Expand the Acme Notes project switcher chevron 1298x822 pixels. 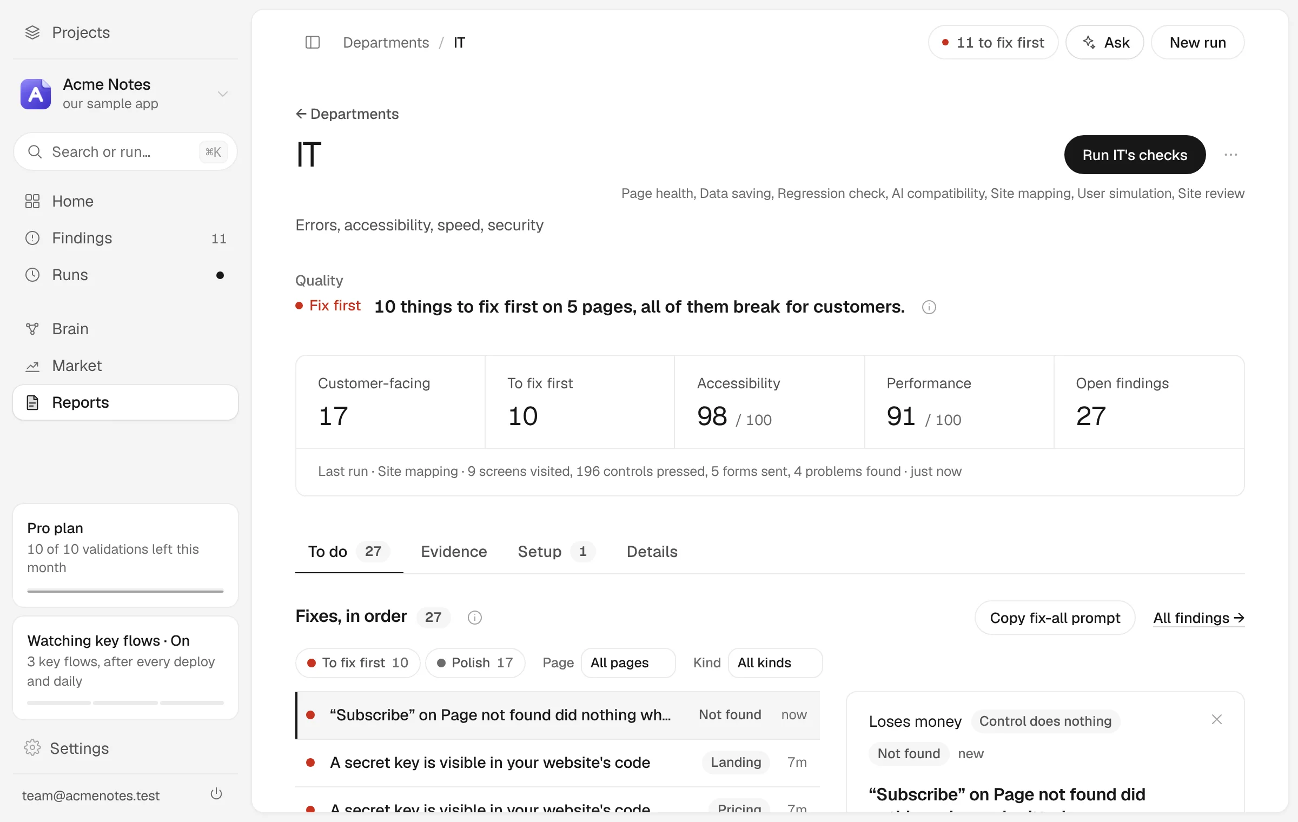coord(222,94)
